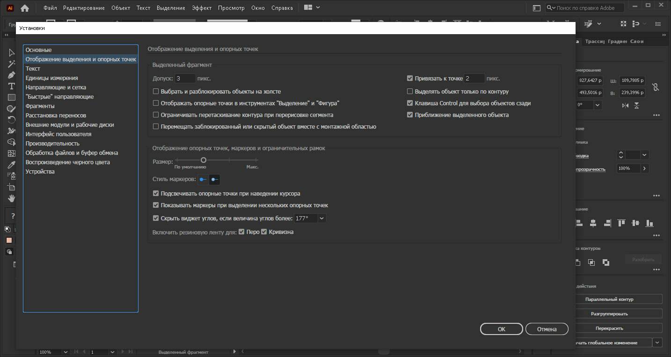The height and width of the screenshot is (357, 671).
Task: Click OK to confirm preferences
Action: click(501, 329)
